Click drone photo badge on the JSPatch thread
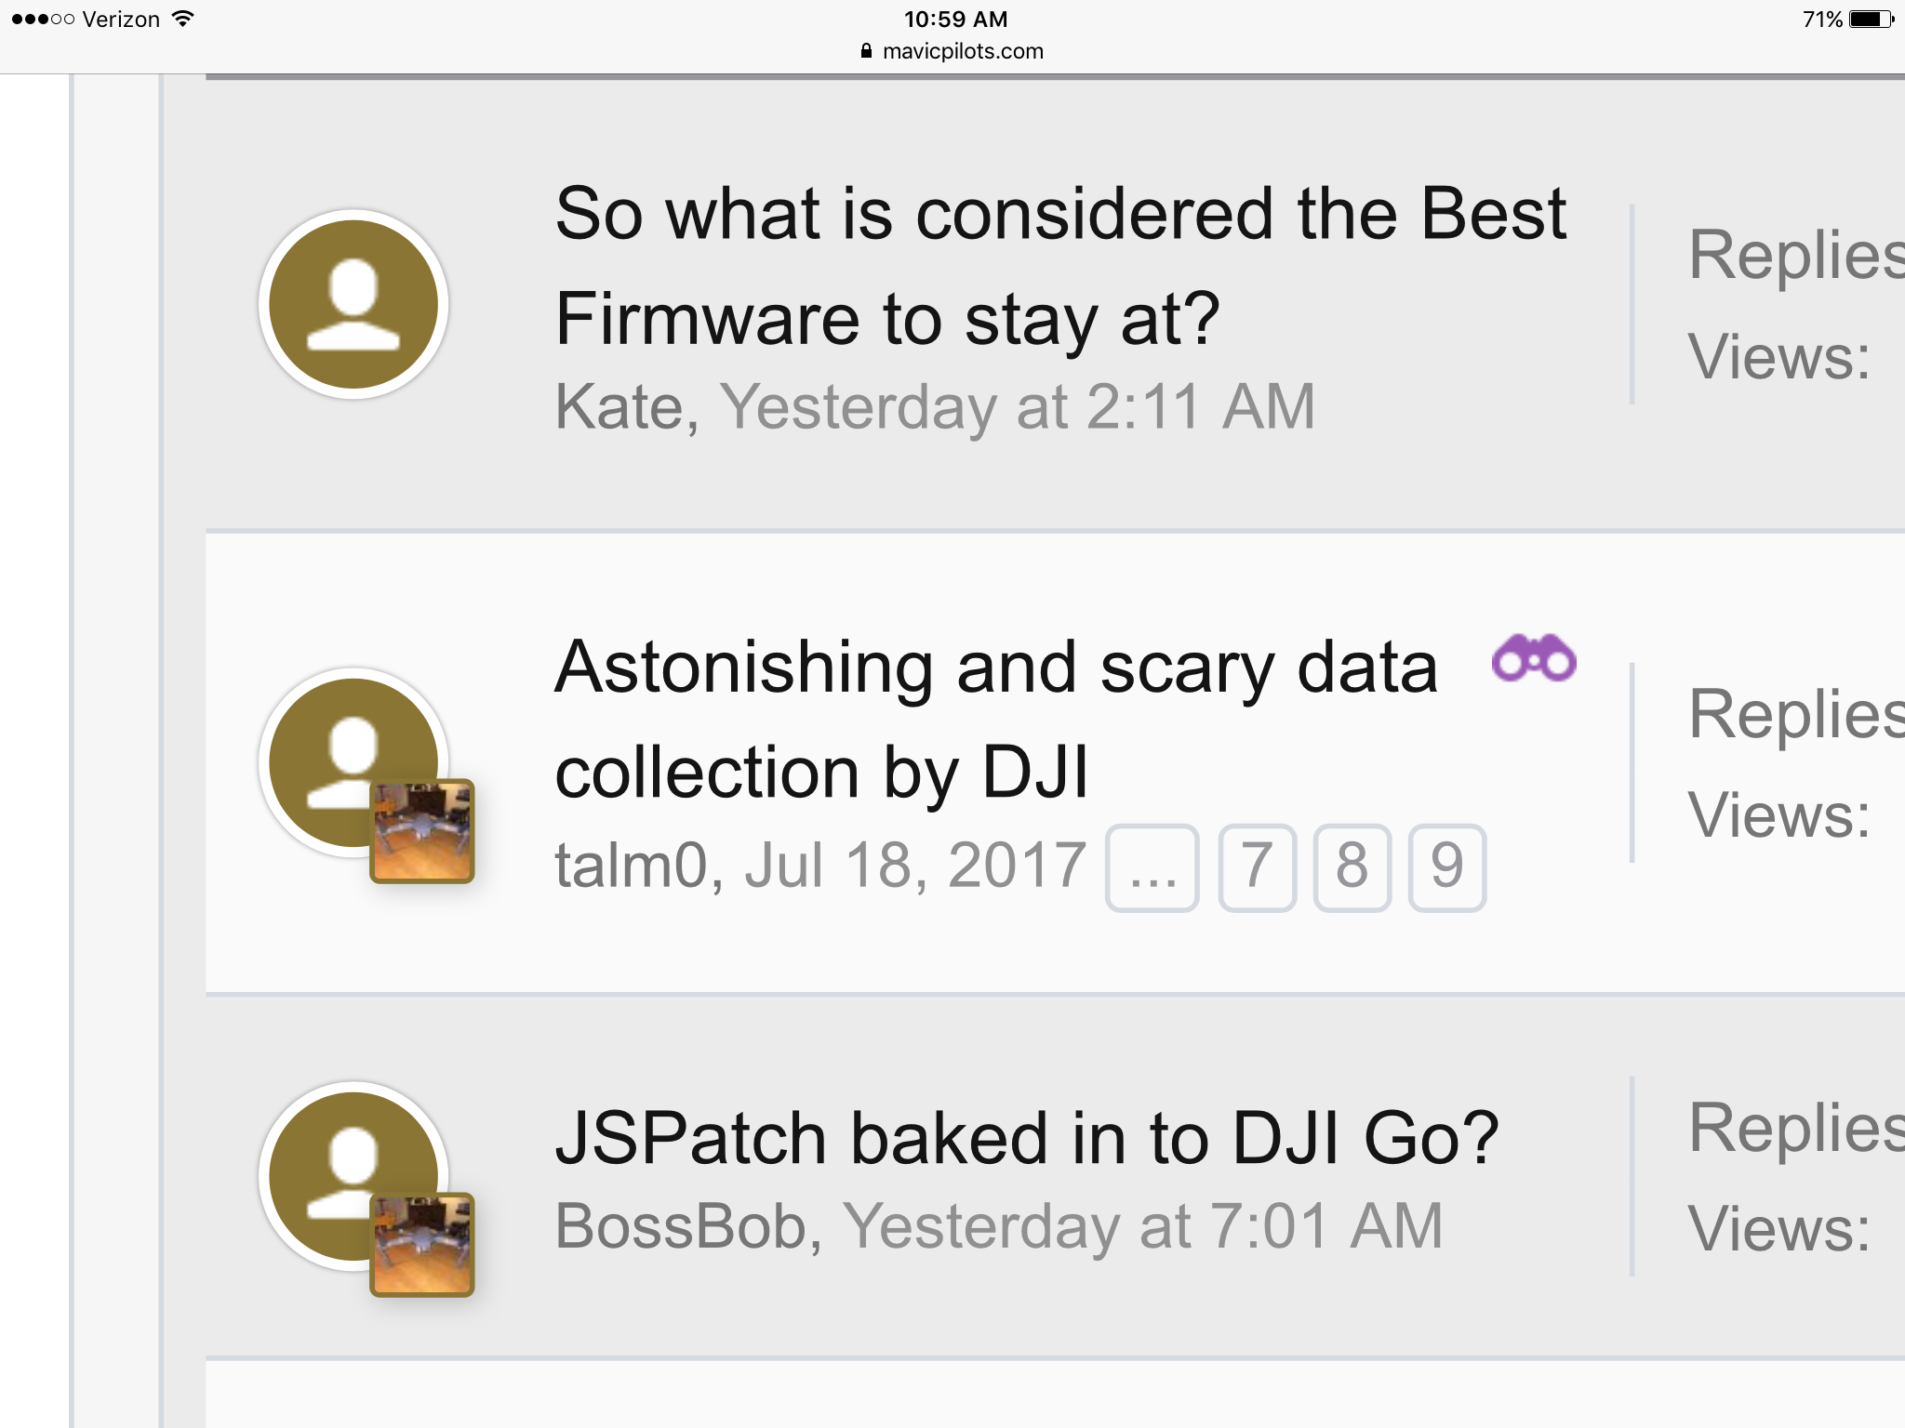The image size is (1905, 1428). click(422, 1245)
